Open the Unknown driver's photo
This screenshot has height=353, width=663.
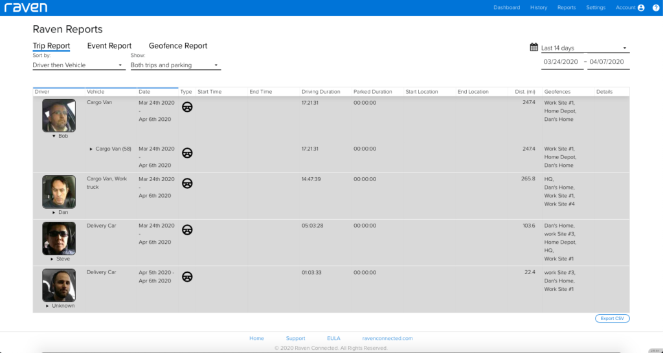(x=59, y=285)
